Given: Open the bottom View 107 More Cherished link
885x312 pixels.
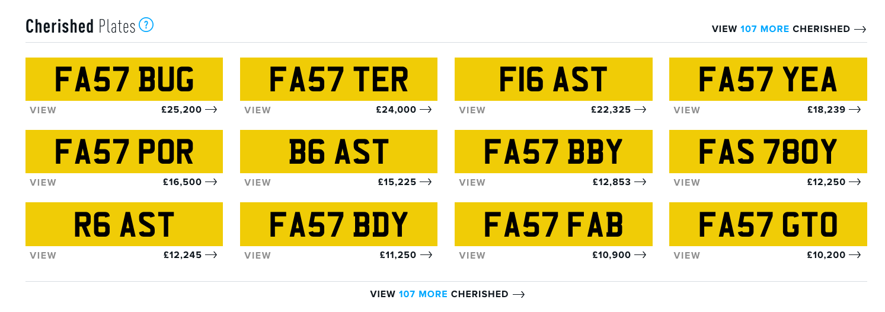Looking at the screenshot, I should [x=448, y=294].
